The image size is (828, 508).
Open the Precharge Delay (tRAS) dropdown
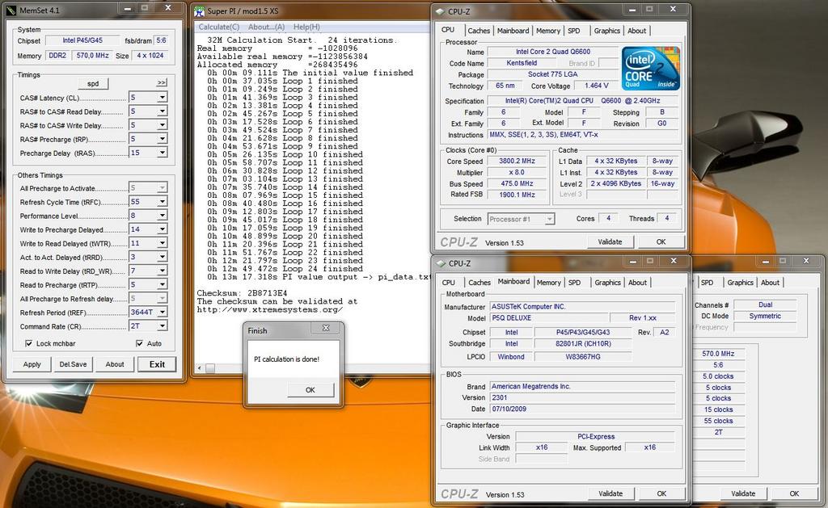click(x=162, y=153)
